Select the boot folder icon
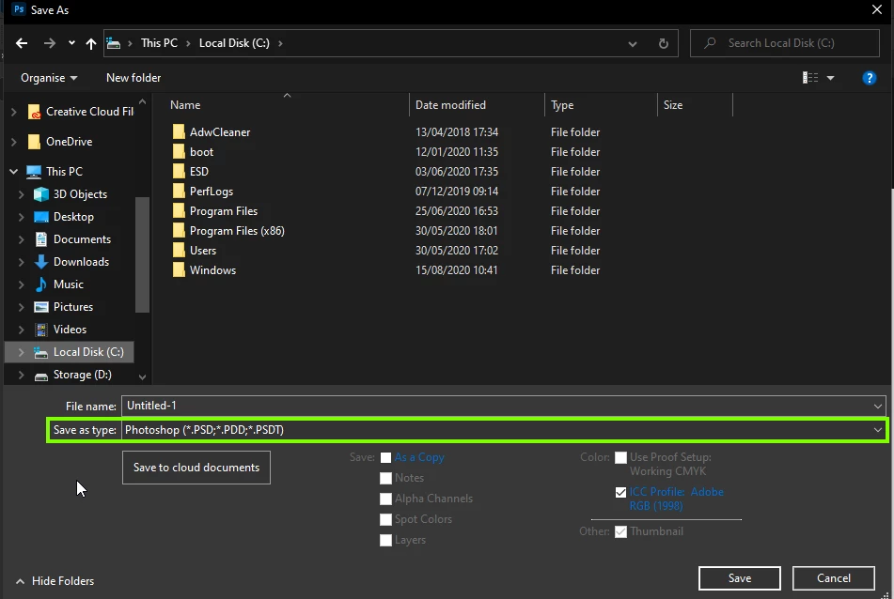This screenshot has height=599, width=894. 179,152
